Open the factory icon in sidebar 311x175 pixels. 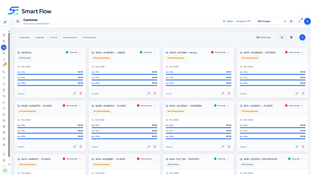(4, 114)
